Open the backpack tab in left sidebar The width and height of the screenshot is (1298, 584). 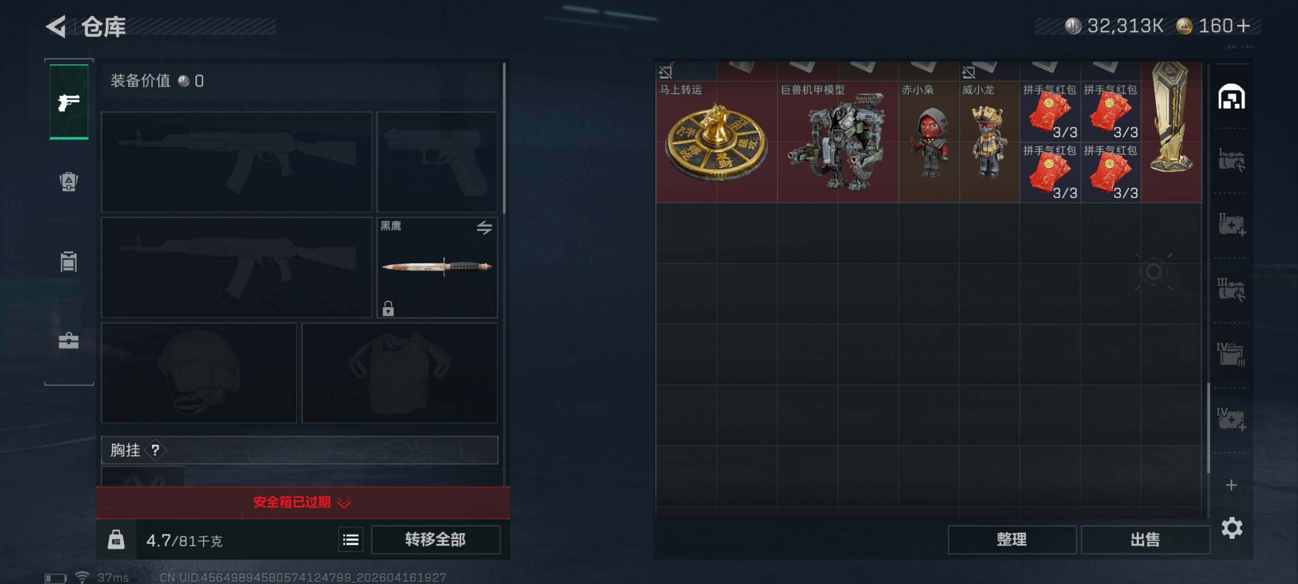pyautogui.click(x=69, y=181)
